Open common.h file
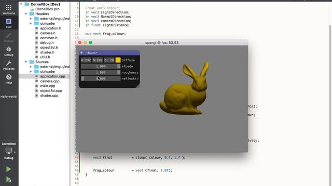 pyautogui.click(x=49, y=38)
